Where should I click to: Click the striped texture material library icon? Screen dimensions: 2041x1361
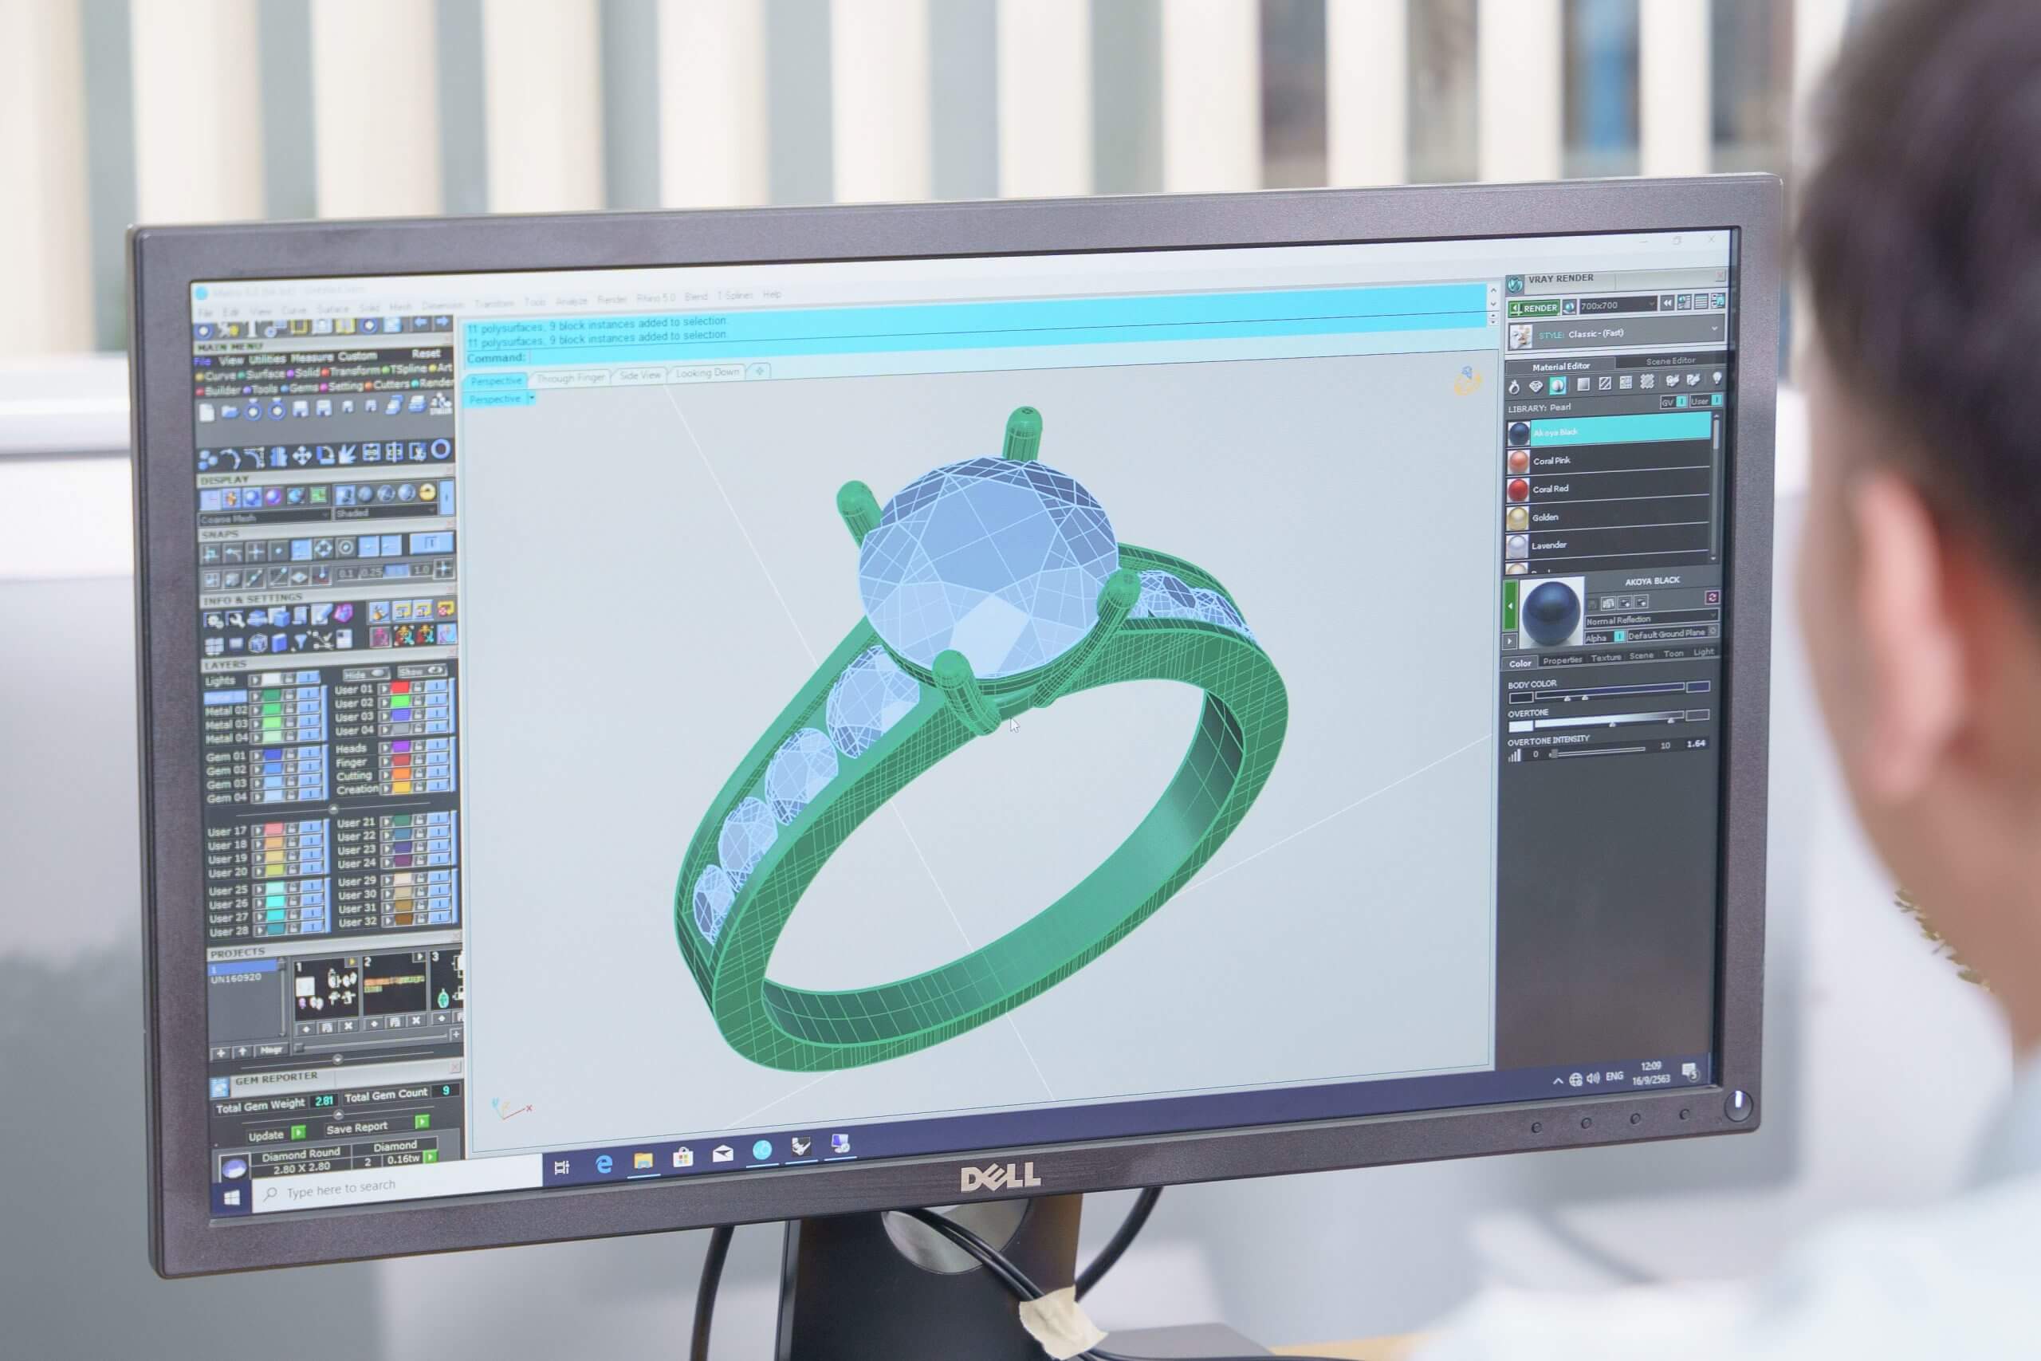tap(1605, 383)
